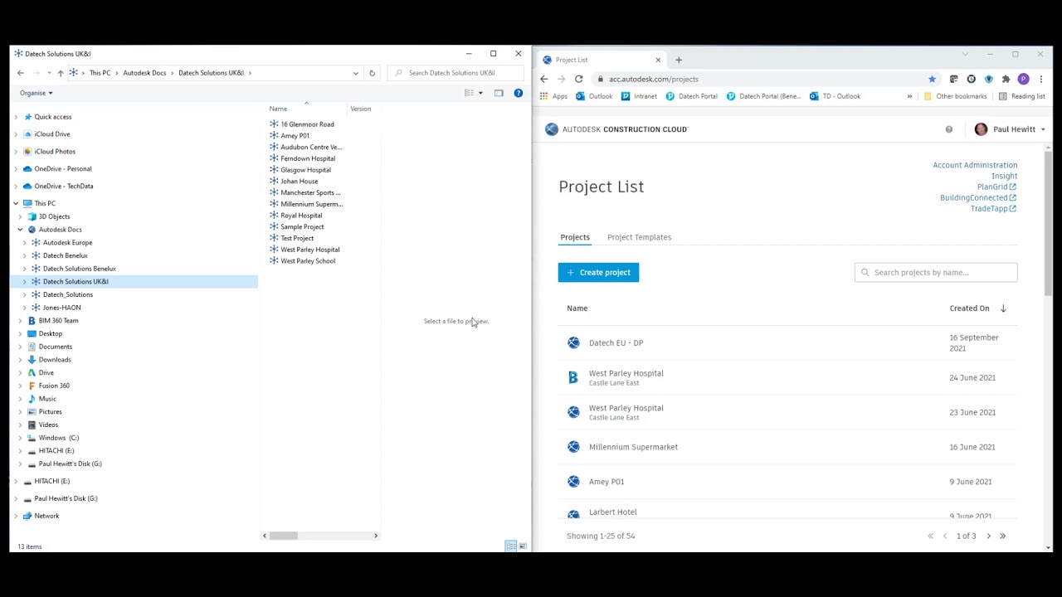
Task: Open the Millennium Supermarket project
Action: point(633,447)
